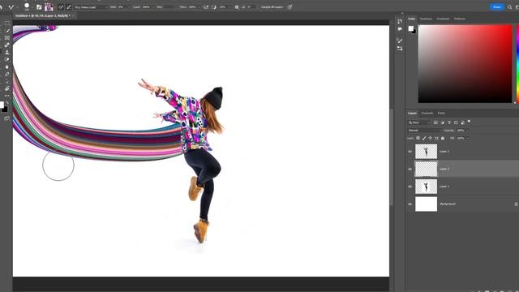Hide the Background layer eye icon
Viewport: 519px width, 292px height.
point(410,204)
